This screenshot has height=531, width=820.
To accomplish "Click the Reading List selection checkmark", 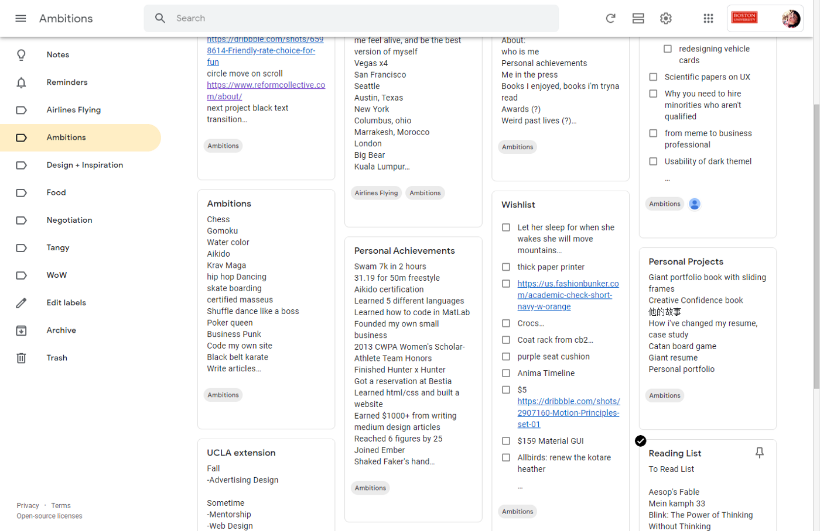I will coord(641,440).
